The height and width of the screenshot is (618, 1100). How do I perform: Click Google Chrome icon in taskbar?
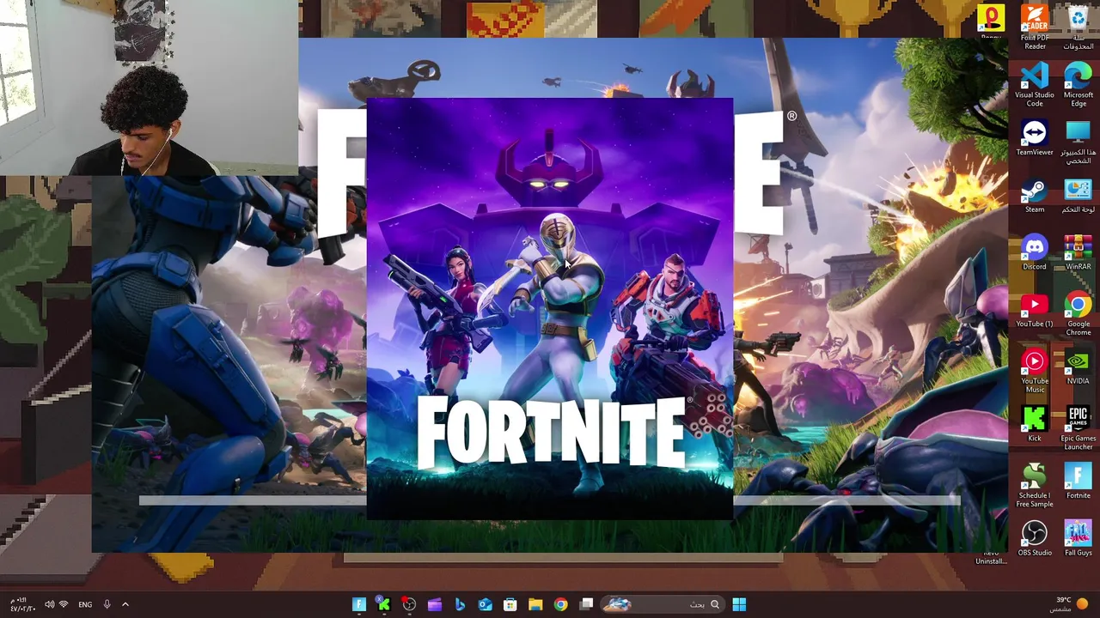(x=560, y=604)
